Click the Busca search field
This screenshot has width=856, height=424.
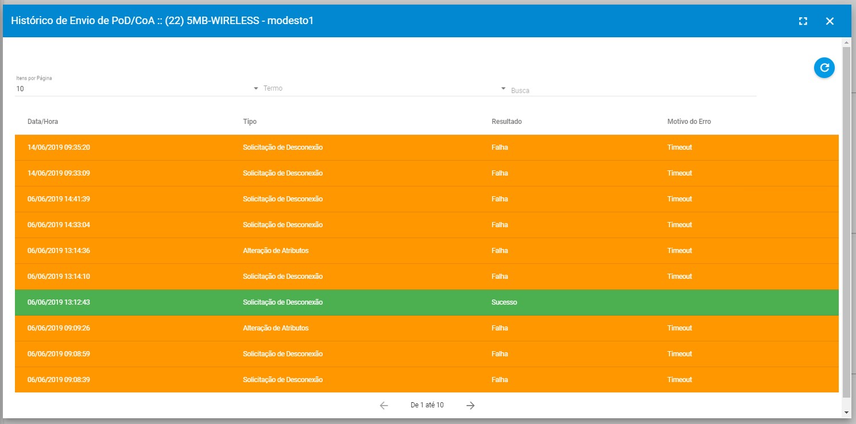[633, 90]
